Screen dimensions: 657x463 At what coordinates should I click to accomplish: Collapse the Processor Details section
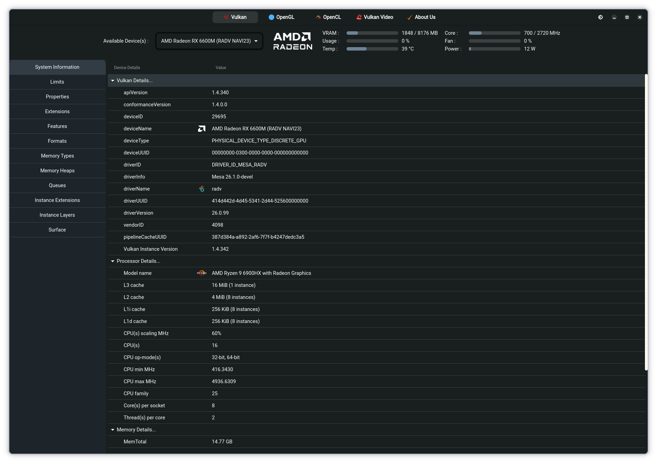tap(113, 261)
